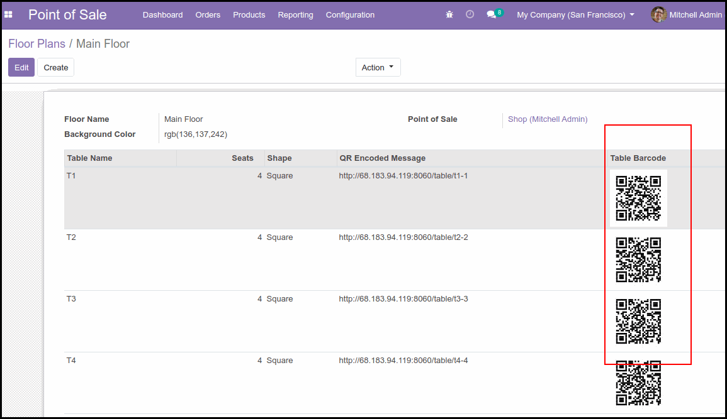Go back to Floor Plans breadcrumb

coord(37,44)
